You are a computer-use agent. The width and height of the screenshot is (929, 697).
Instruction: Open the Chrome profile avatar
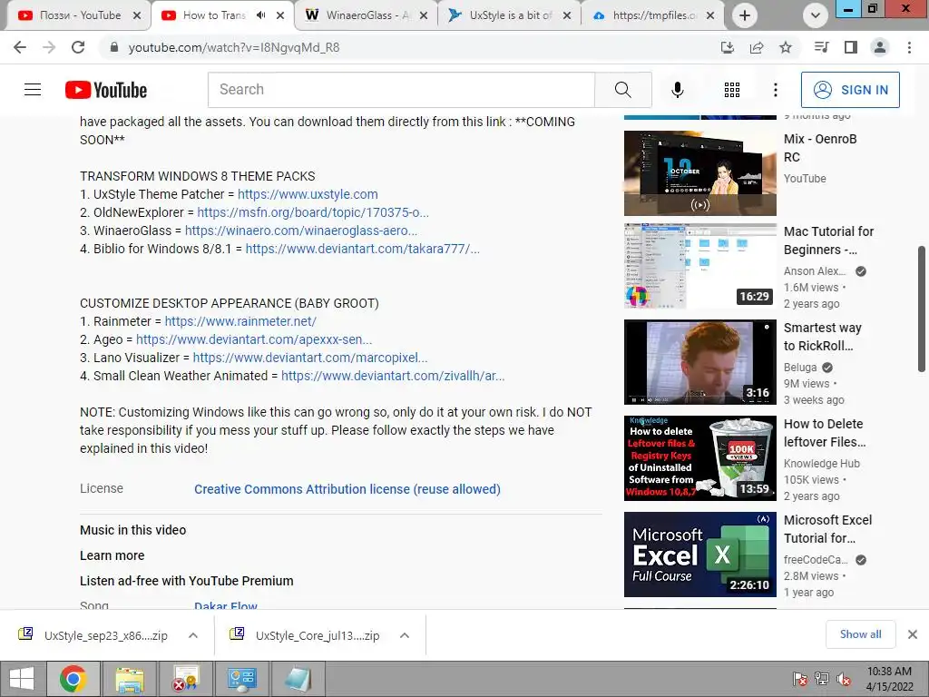[880, 47]
